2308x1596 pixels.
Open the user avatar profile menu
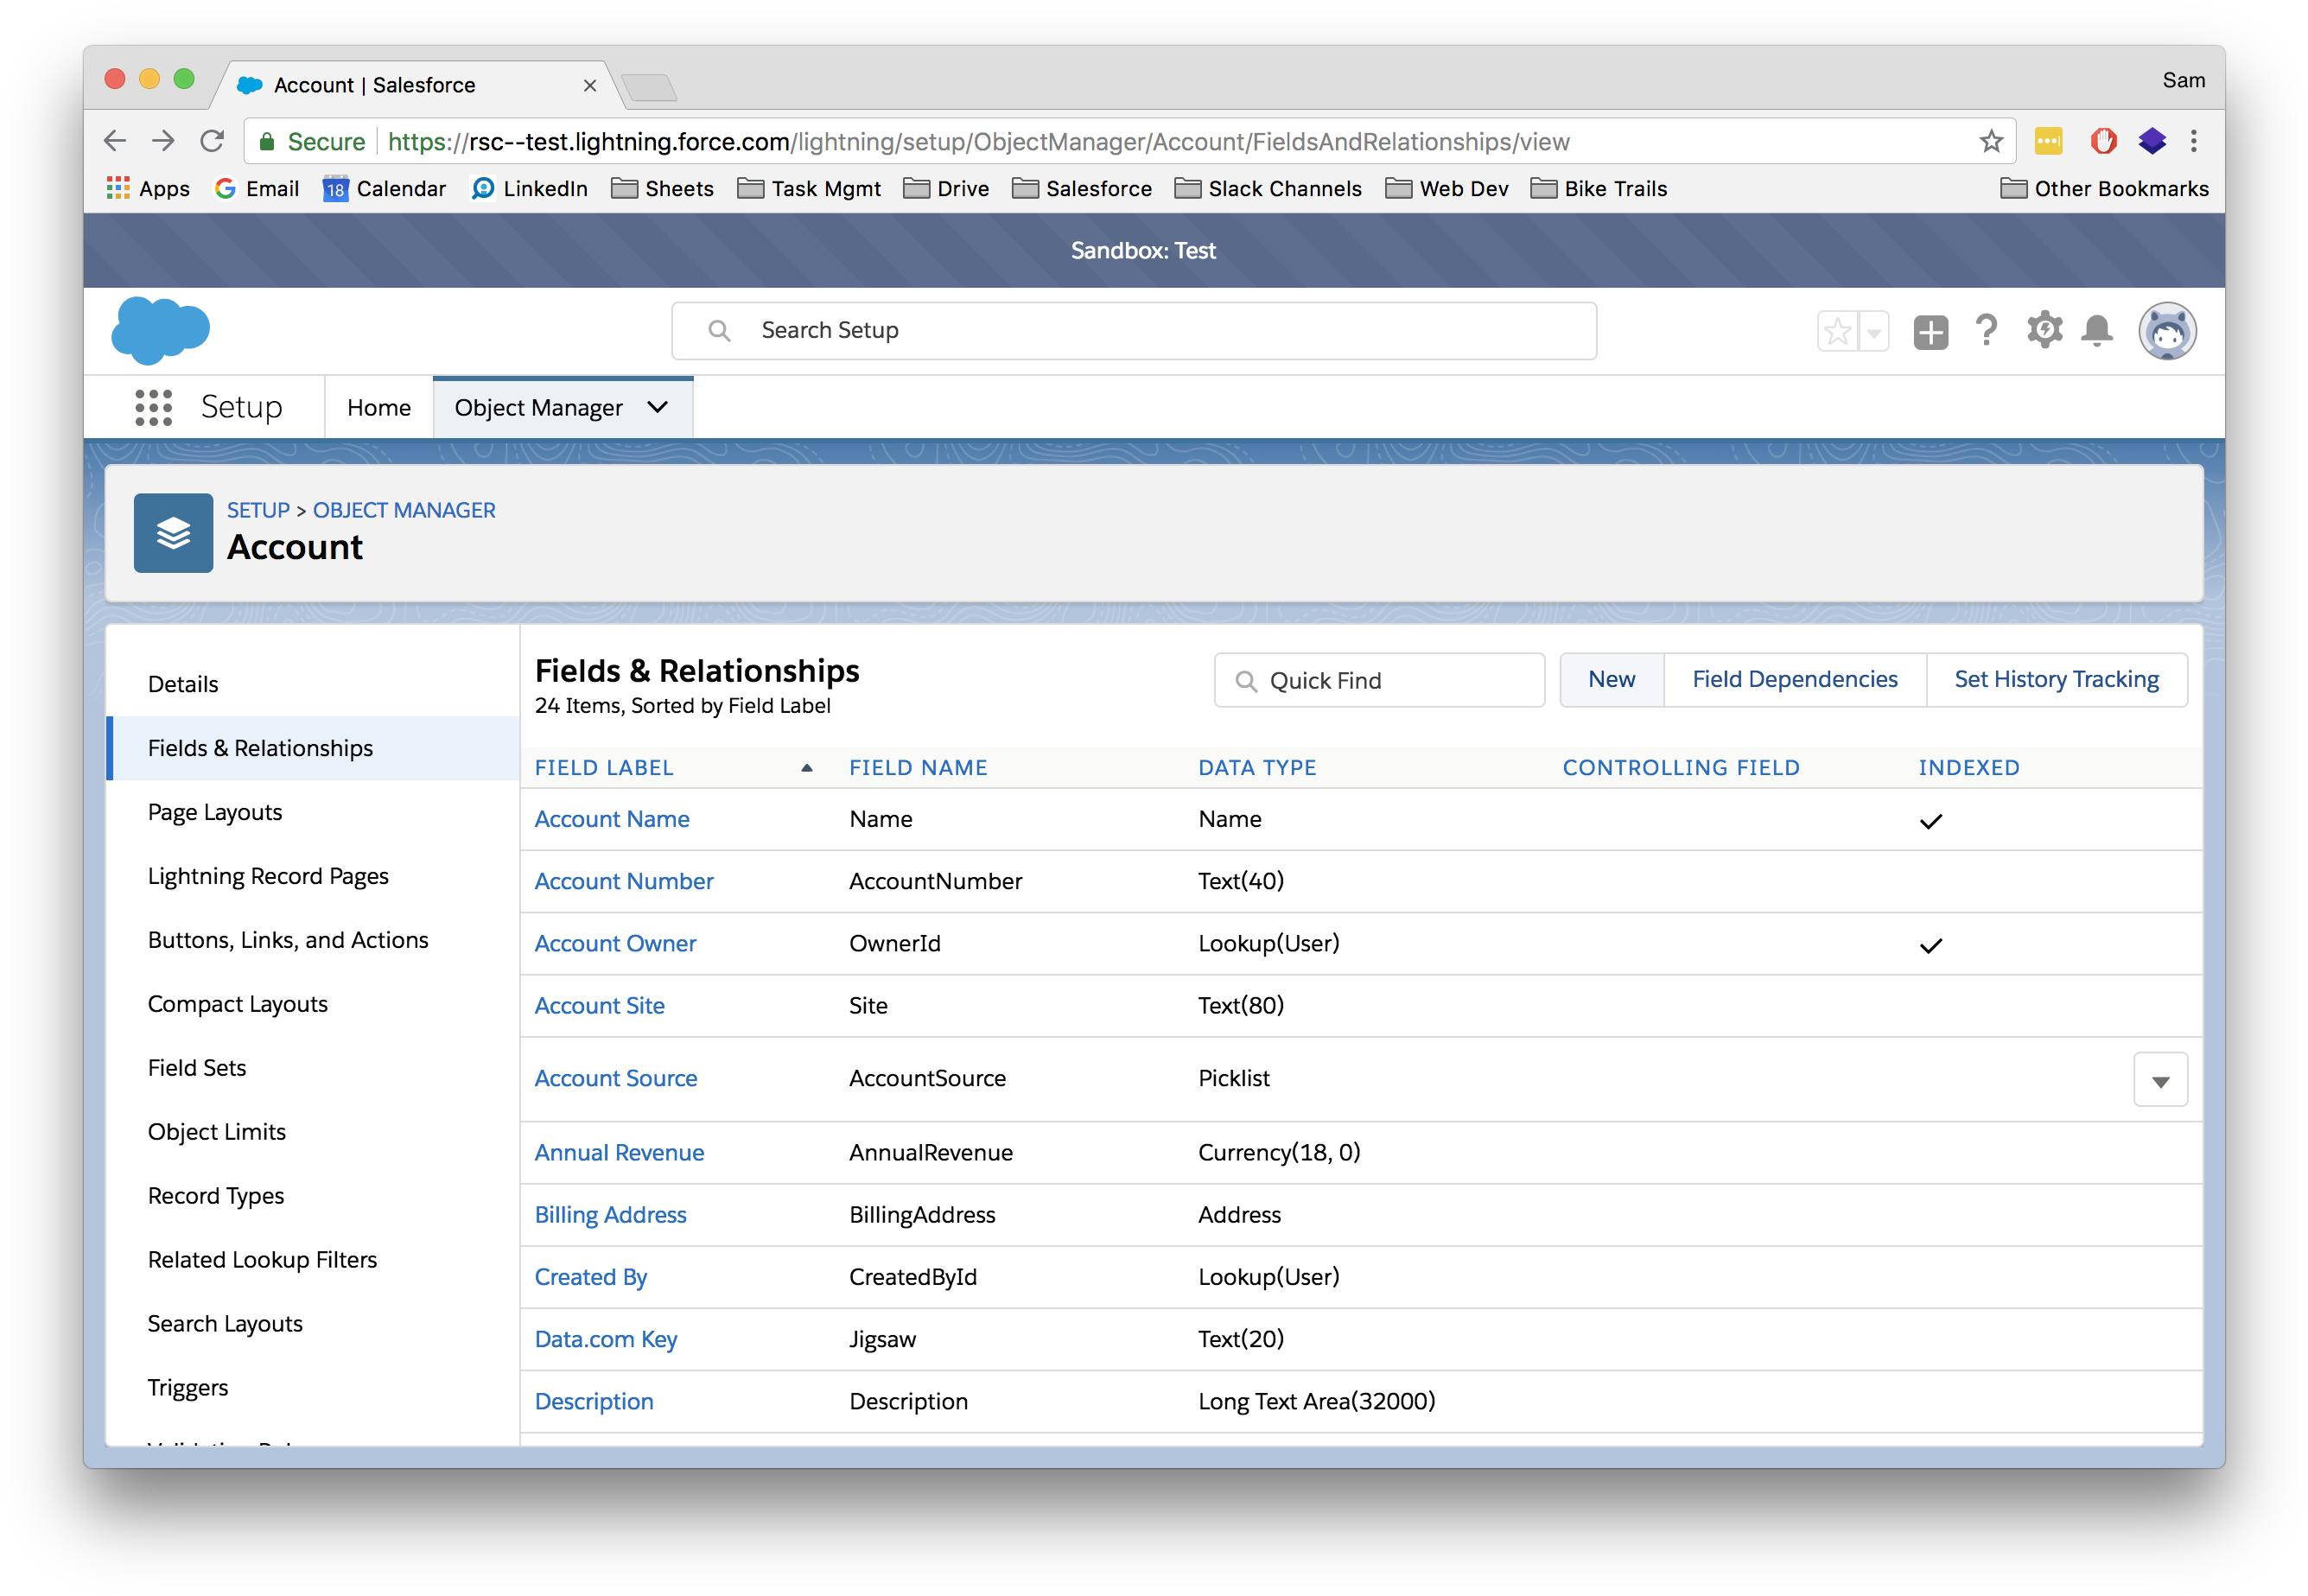pyautogui.click(x=2166, y=331)
